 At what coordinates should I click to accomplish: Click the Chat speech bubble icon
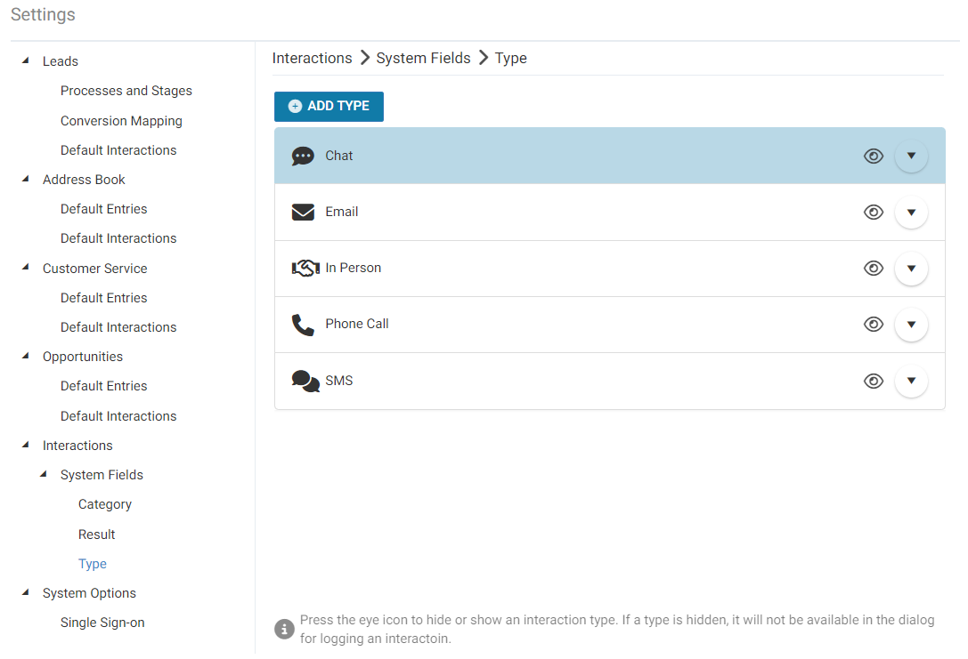[x=303, y=156]
